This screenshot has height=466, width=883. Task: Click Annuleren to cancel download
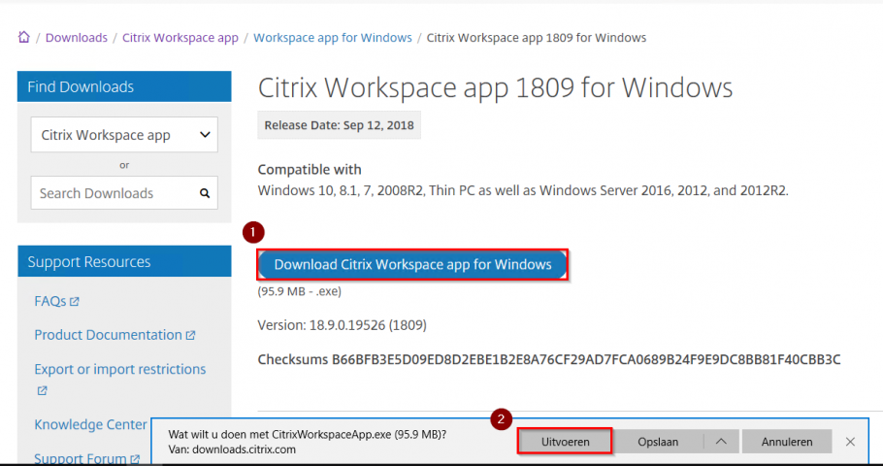click(787, 442)
